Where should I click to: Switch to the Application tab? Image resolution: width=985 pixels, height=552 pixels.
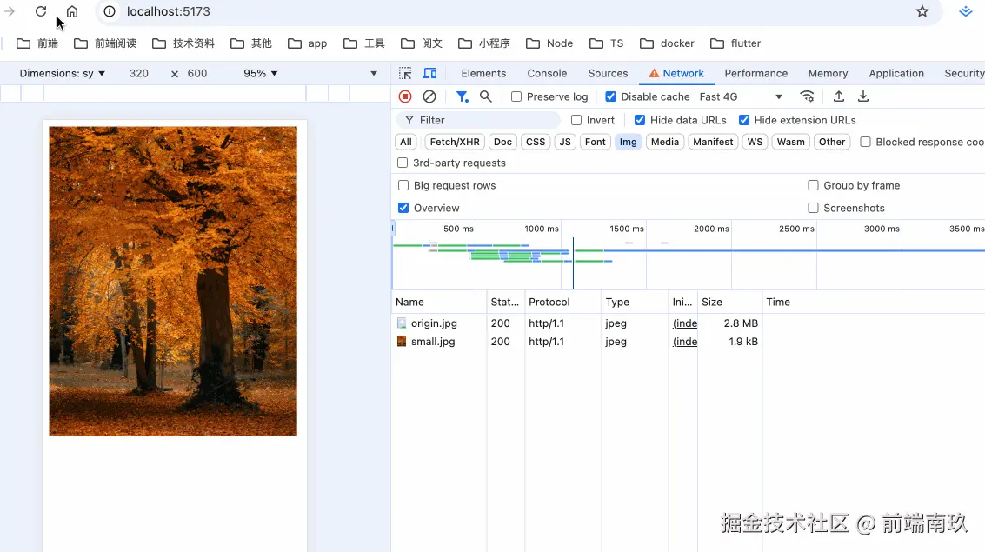tap(896, 74)
